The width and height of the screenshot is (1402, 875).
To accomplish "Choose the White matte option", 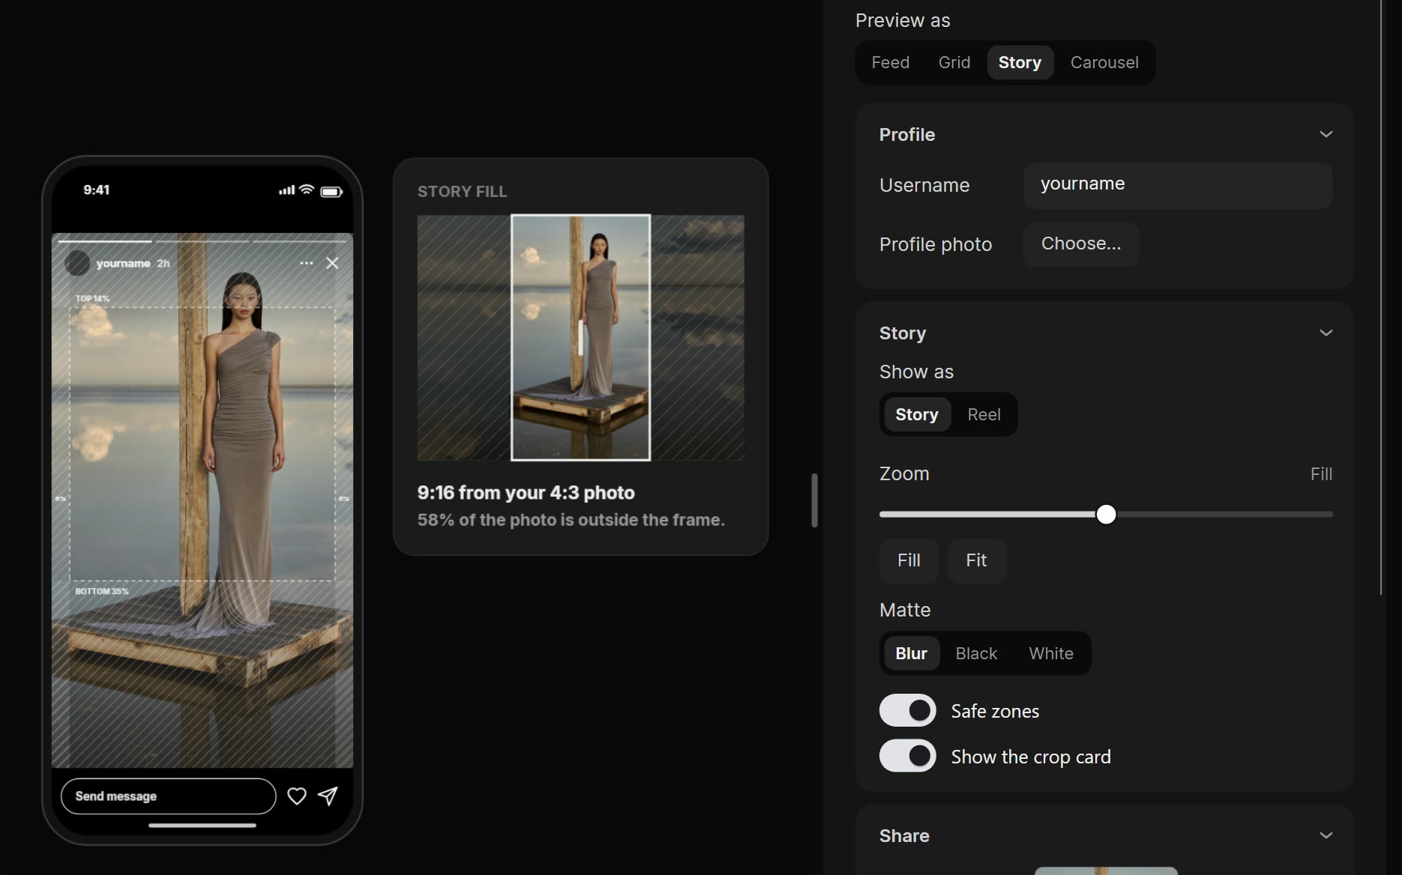I will point(1051,653).
